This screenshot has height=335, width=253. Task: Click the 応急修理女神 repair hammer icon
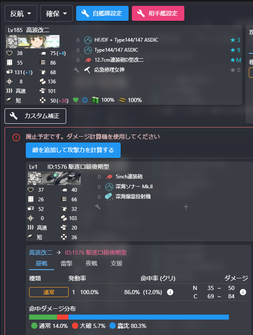click(87, 70)
